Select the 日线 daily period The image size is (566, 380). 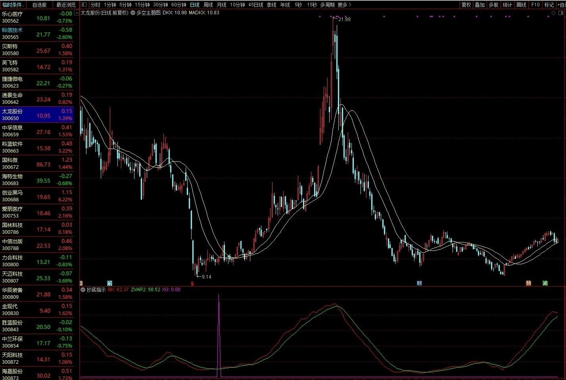[x=195, y=5]
